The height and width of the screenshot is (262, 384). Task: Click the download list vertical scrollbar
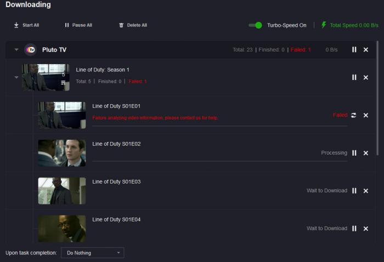coord(377,98)
